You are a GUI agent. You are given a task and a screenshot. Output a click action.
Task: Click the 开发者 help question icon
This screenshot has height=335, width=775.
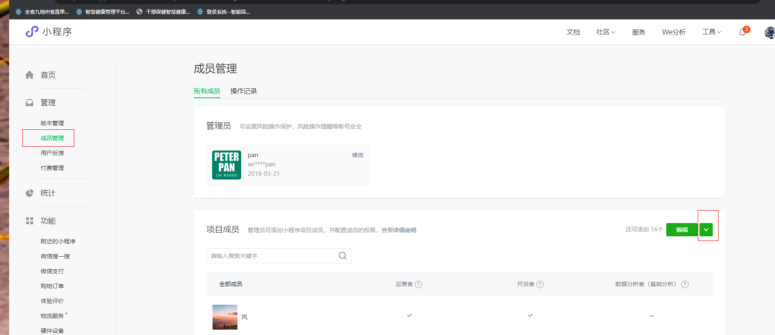540,284
